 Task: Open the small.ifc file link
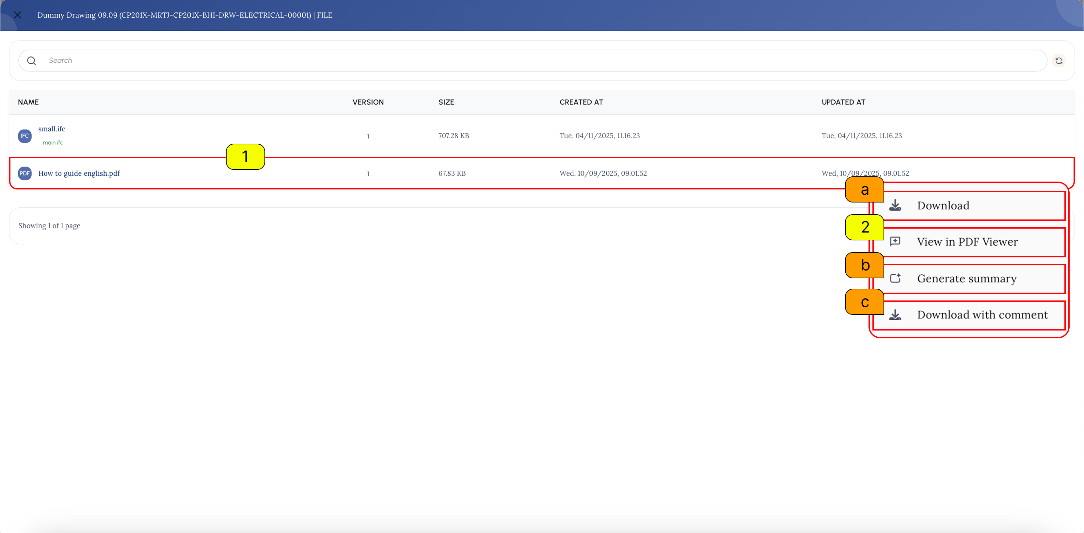coord(52,129)
